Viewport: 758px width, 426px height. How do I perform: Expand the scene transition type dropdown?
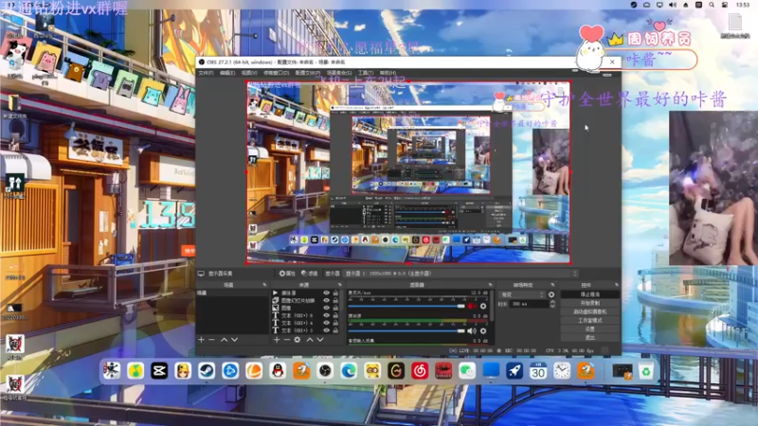click(x=522, y=294)
